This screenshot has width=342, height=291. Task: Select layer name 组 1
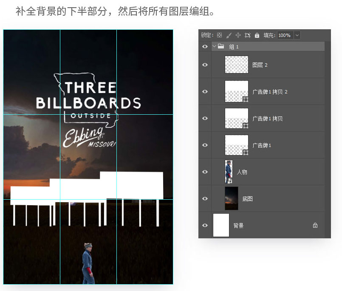click(234, 47)
